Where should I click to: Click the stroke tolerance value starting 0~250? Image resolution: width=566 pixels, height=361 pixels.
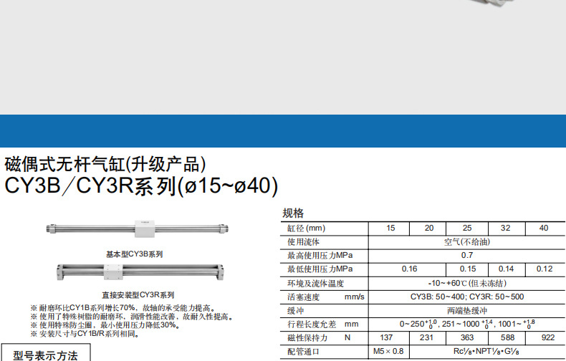point(467,324)
